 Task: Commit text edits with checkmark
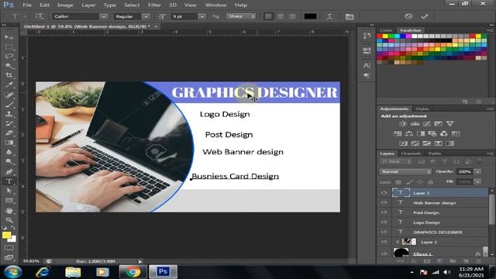click(x=425, y=16)
